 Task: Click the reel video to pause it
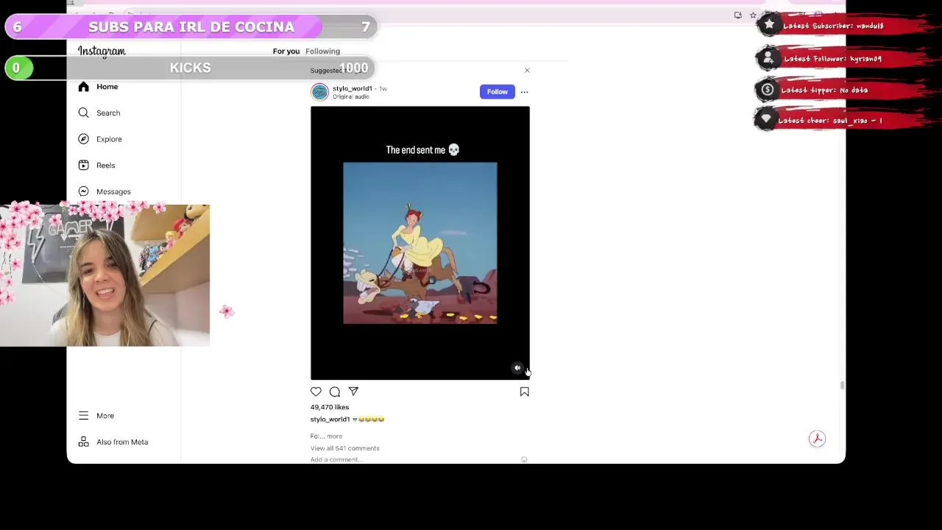click(419, 243)
